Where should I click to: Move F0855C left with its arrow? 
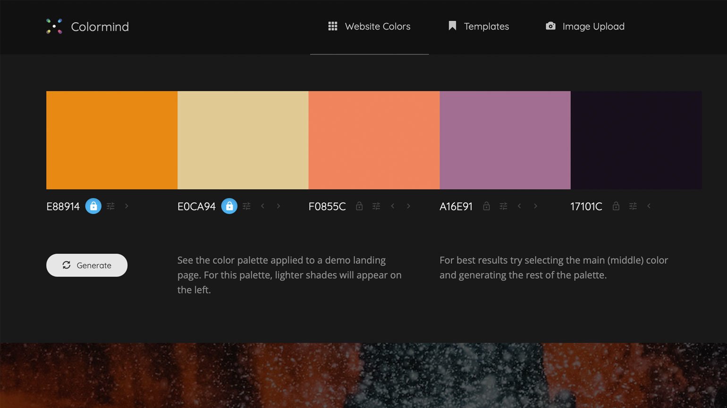[x=392, y=206]
